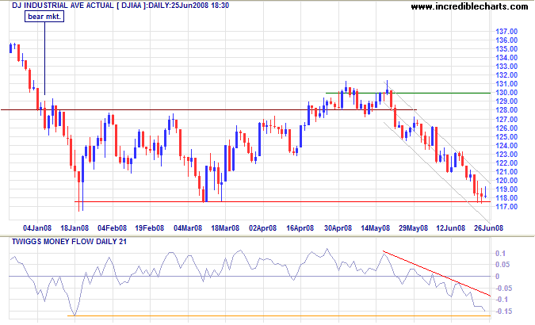This screenshot has height=325, width=535.
Task: Click the 04Feb08 date label
Action: tap(113, 228)
